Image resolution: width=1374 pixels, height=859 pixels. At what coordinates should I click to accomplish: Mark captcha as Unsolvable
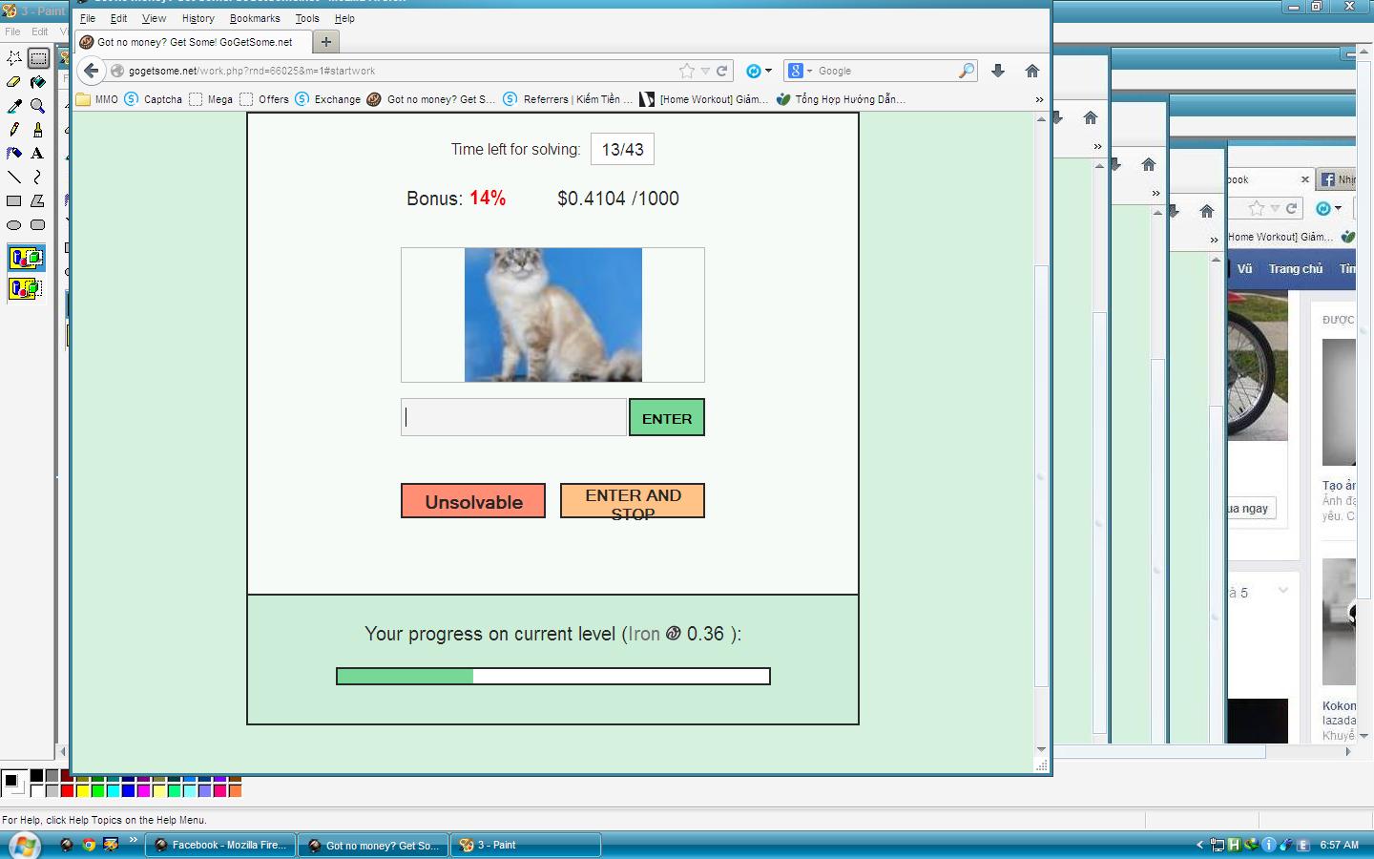(473, 501)
